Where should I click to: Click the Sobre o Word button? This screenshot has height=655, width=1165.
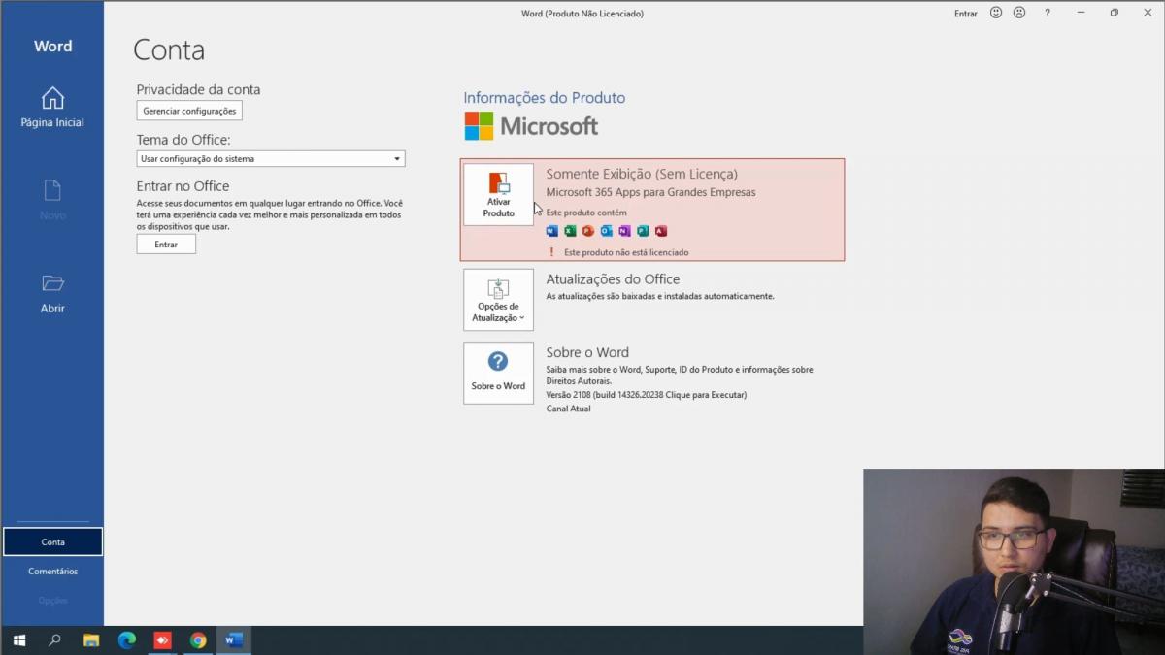[x=498, y=373]
